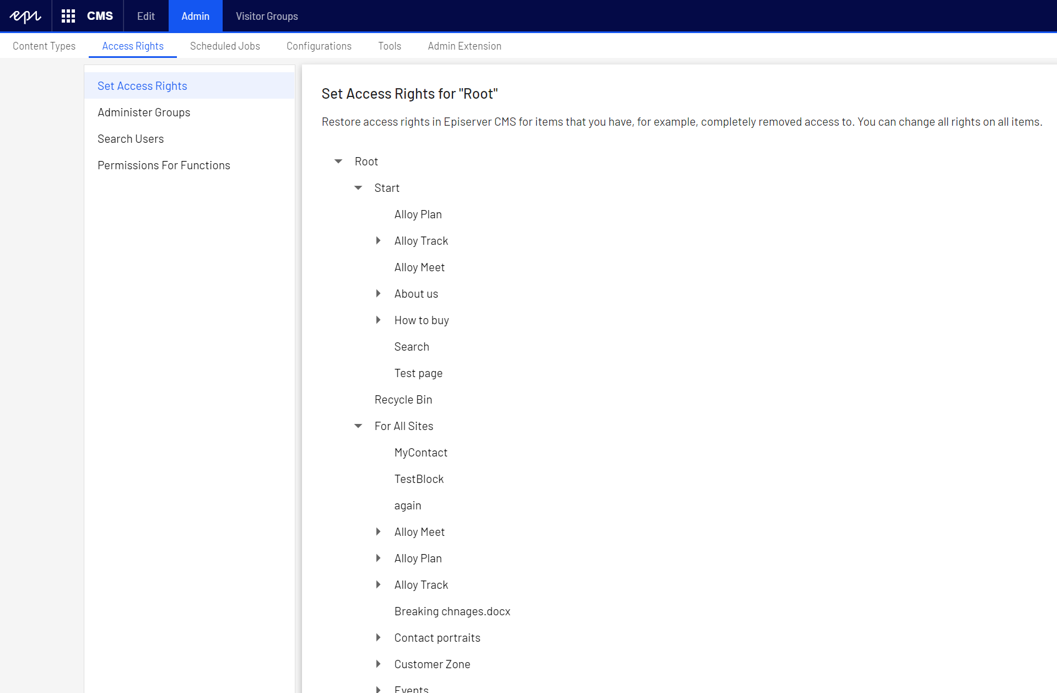Go to the Scheduled Jobs tab
The width and height of the screenshot is (1057, 693).
[225, 46]
